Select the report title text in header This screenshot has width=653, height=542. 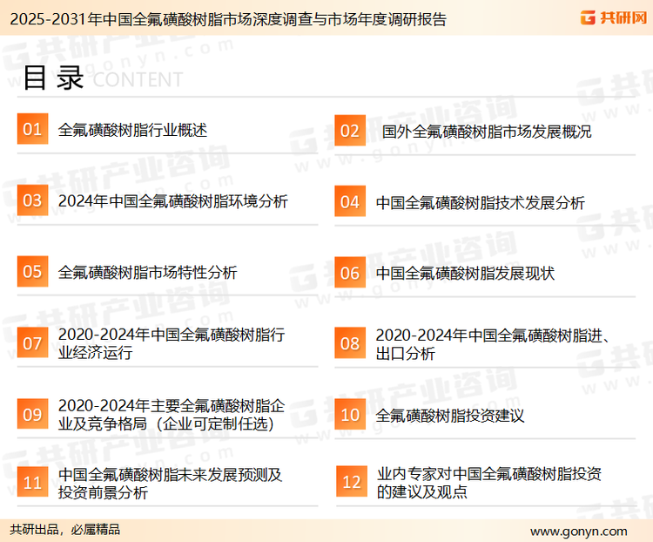tap(228, 19)
